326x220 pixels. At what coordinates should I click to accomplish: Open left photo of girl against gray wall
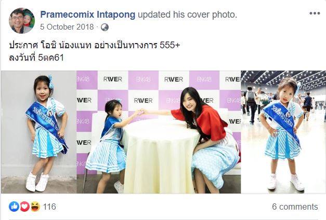coord(39,132)
